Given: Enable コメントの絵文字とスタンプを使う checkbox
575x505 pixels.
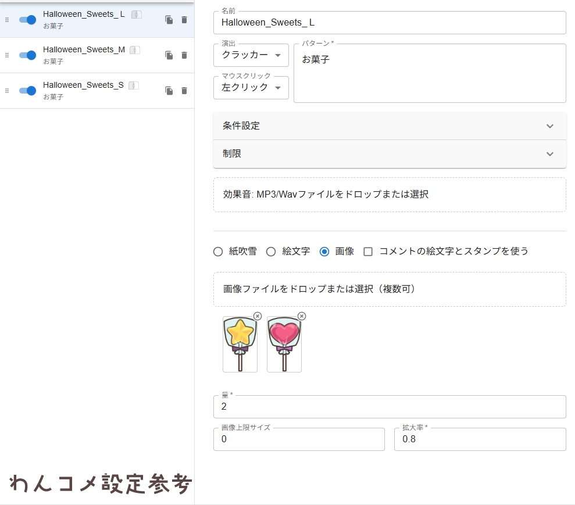Looking at the screenshot, I should [x=367, y=251].
